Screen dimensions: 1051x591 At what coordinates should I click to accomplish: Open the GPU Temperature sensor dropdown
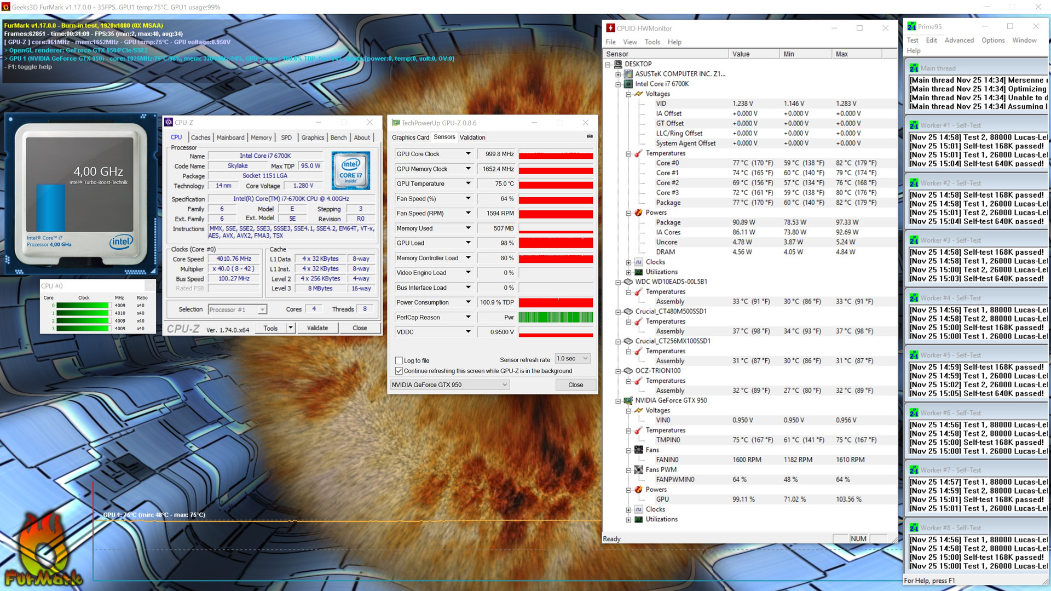click(x=468, y=183)
